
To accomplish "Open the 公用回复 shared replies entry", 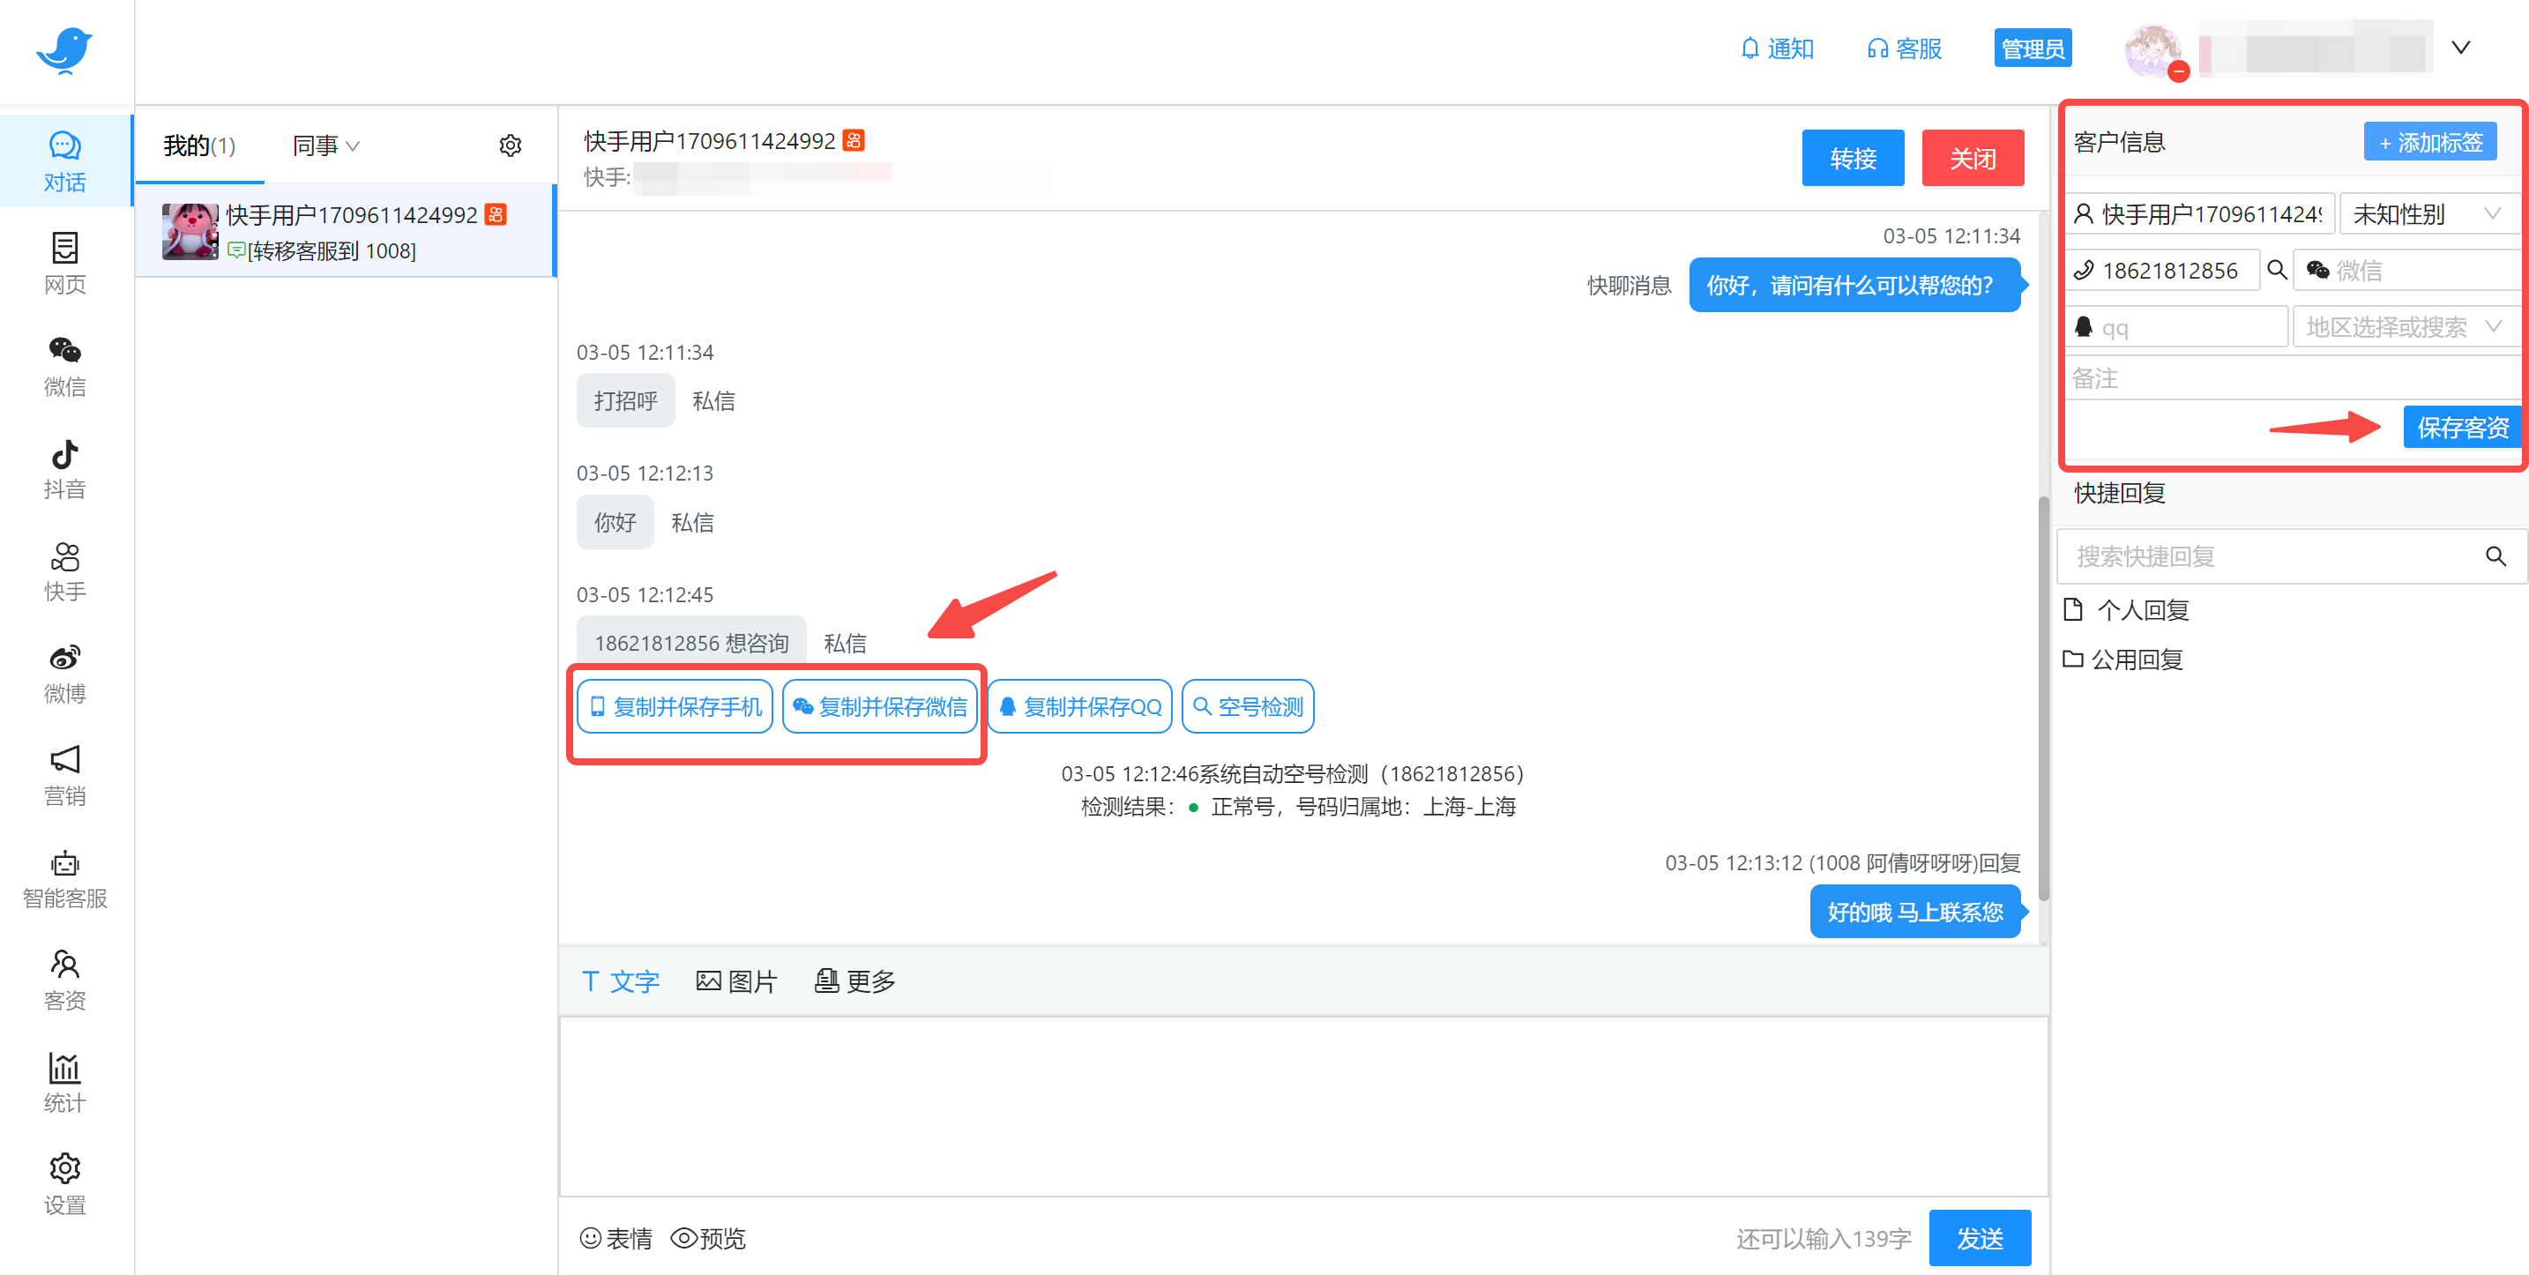I will 2137,659.
